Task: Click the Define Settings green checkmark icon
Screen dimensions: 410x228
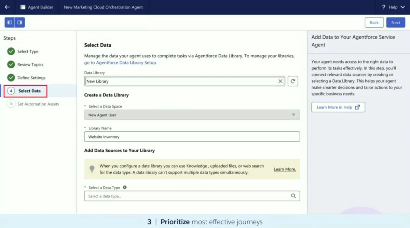Action: click(11, 77)
